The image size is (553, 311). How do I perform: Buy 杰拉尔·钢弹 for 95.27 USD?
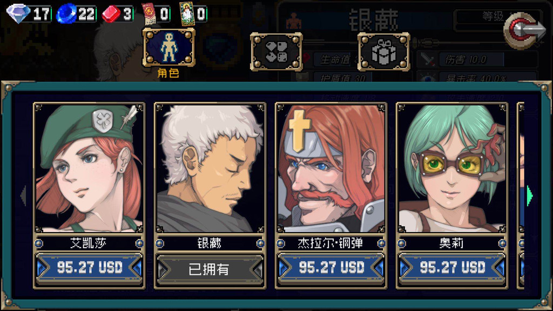331,268
